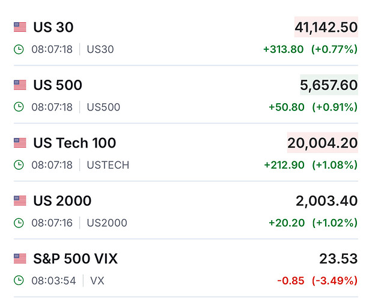
Task: Open the S&P 500 VIX name
Action: click(x=75, y=259)
